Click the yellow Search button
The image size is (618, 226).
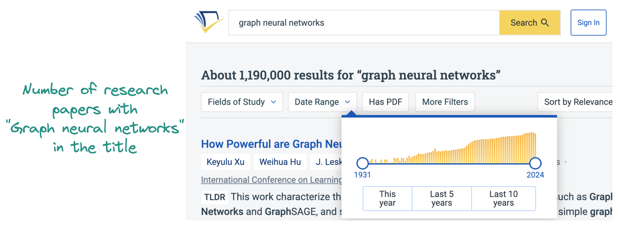tap(530, 23)
